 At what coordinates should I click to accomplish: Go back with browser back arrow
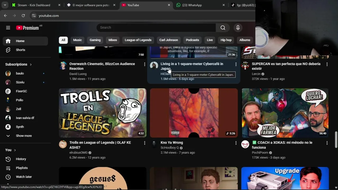click(6, 16)
